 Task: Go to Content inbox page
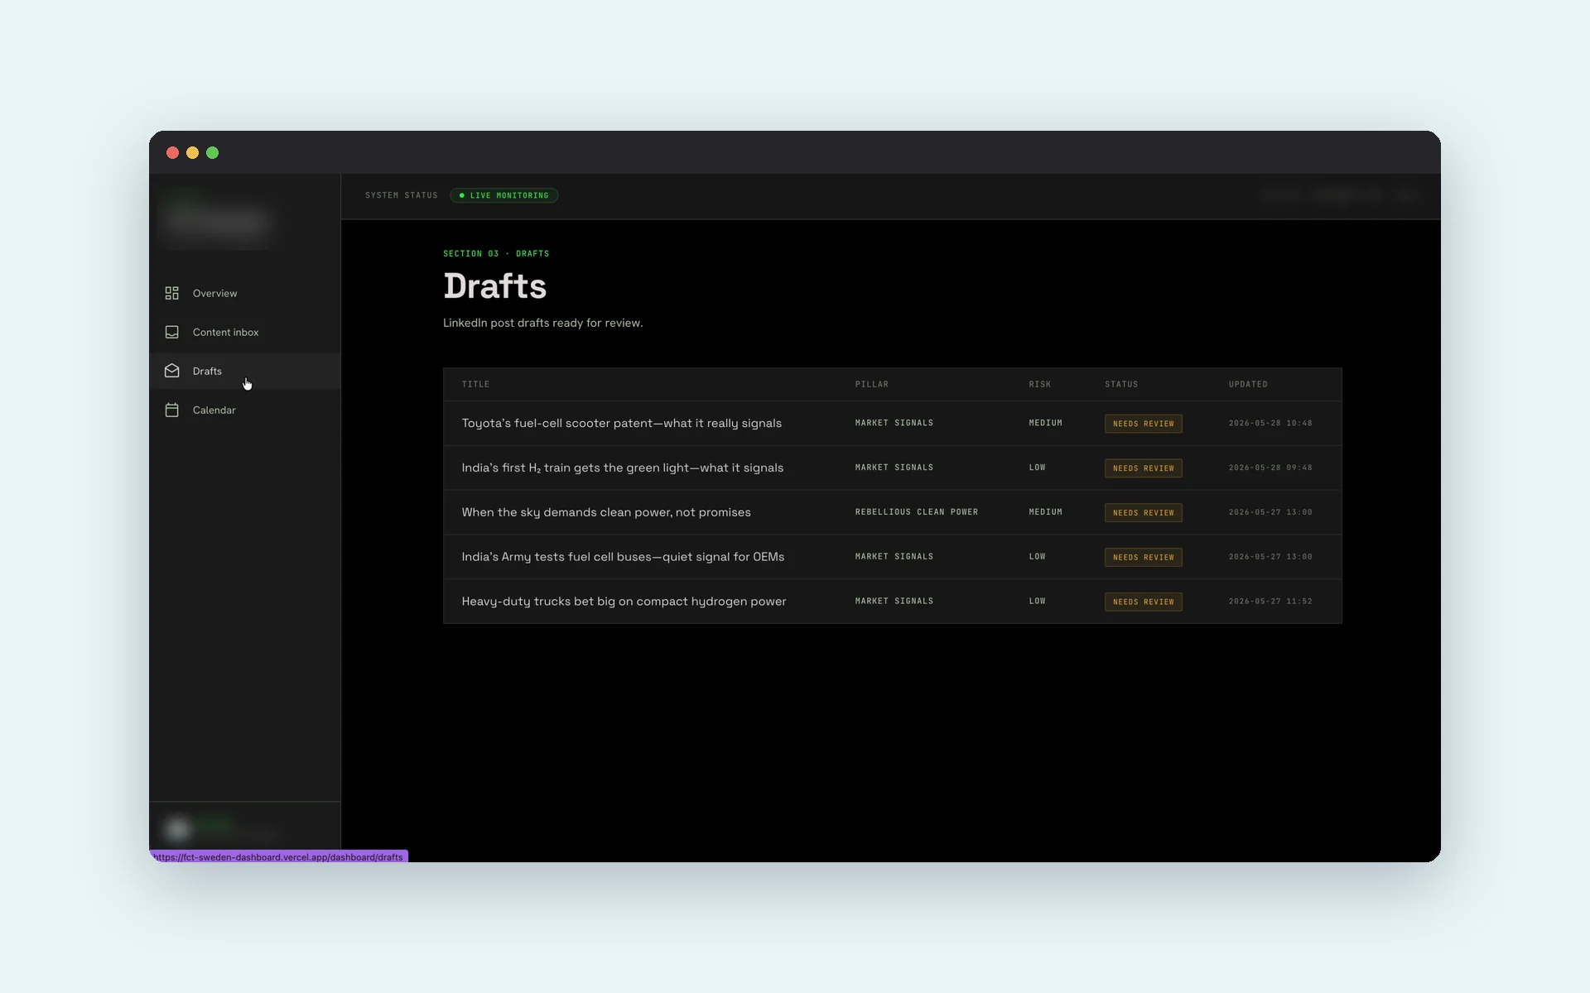(x=245, y=332)
